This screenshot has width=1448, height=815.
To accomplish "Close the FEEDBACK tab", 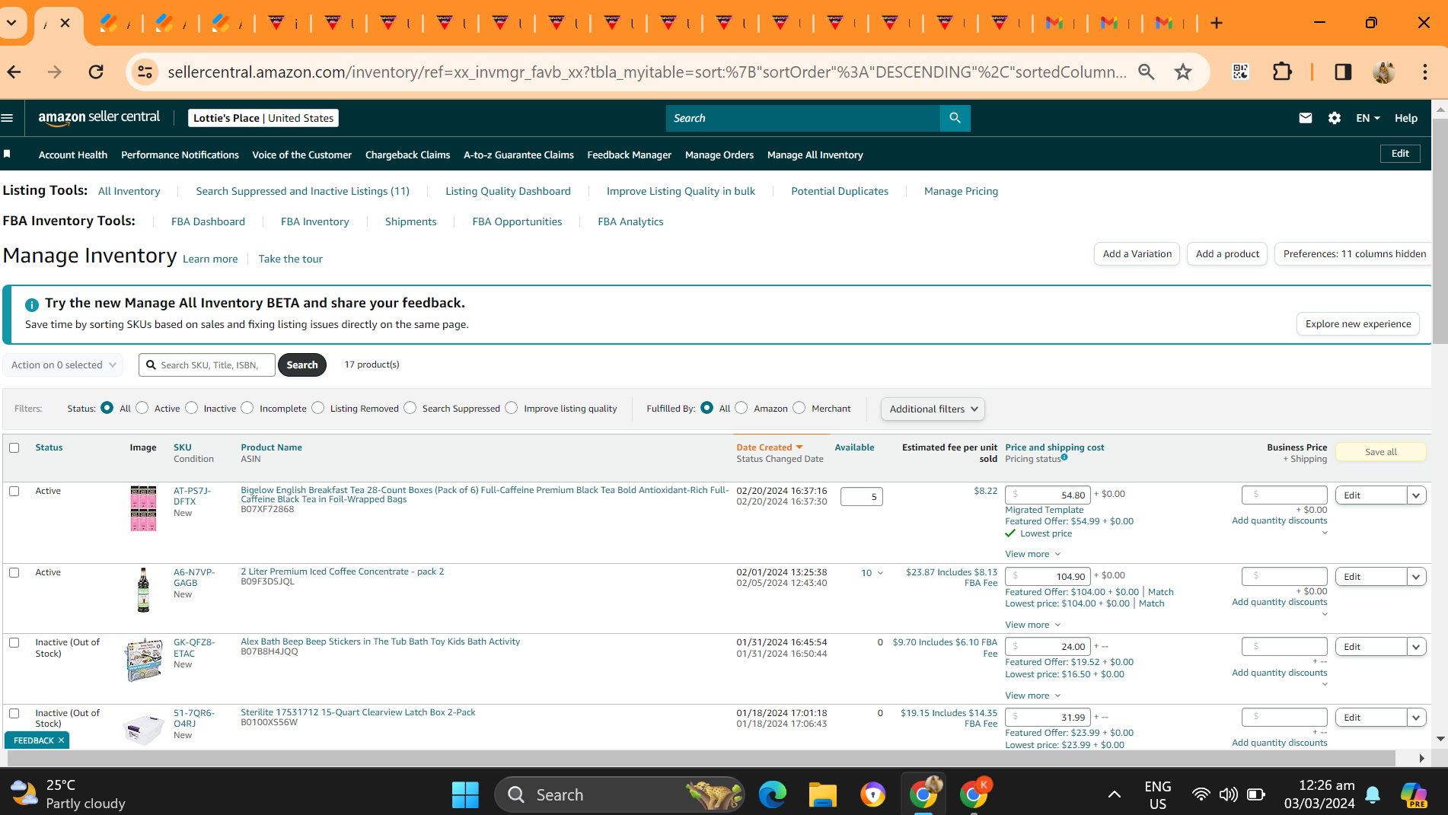I will point(61,740).
